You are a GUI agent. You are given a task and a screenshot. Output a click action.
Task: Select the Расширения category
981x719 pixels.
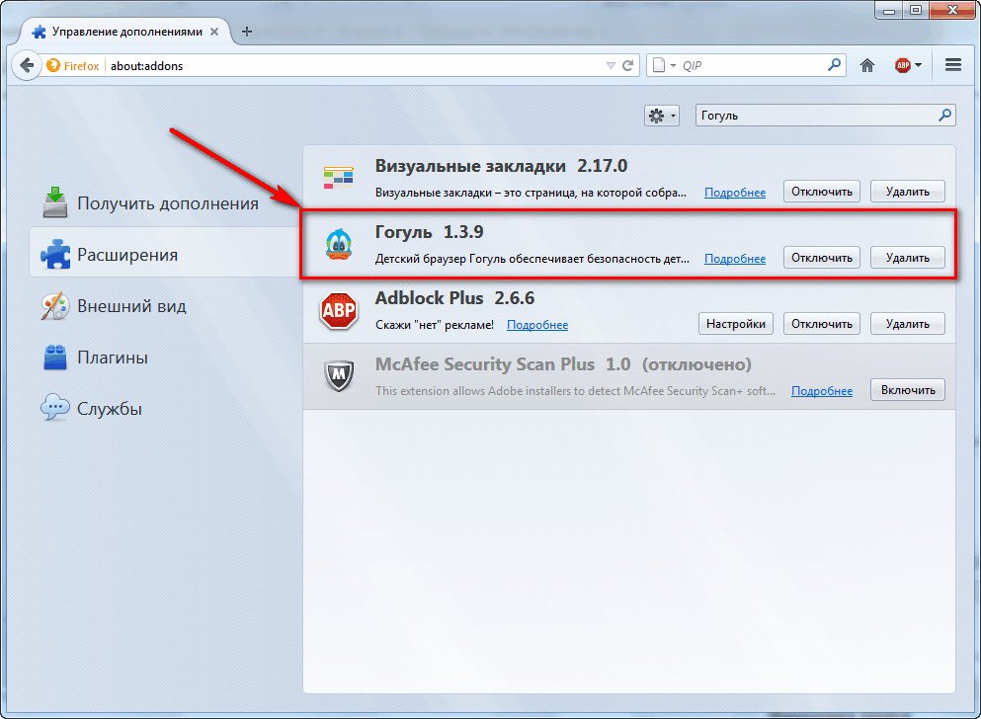165,255
